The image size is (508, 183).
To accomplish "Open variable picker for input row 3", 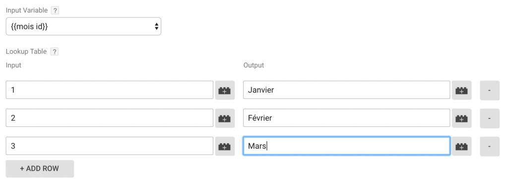I will coord(225,146).
